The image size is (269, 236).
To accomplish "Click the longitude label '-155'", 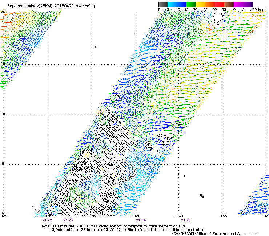I will coord(222,216).
